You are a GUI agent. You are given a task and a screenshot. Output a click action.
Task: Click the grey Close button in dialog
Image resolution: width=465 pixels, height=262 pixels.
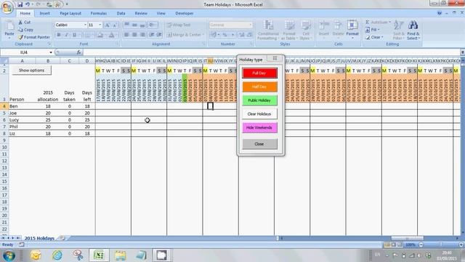tap(259, 144)
